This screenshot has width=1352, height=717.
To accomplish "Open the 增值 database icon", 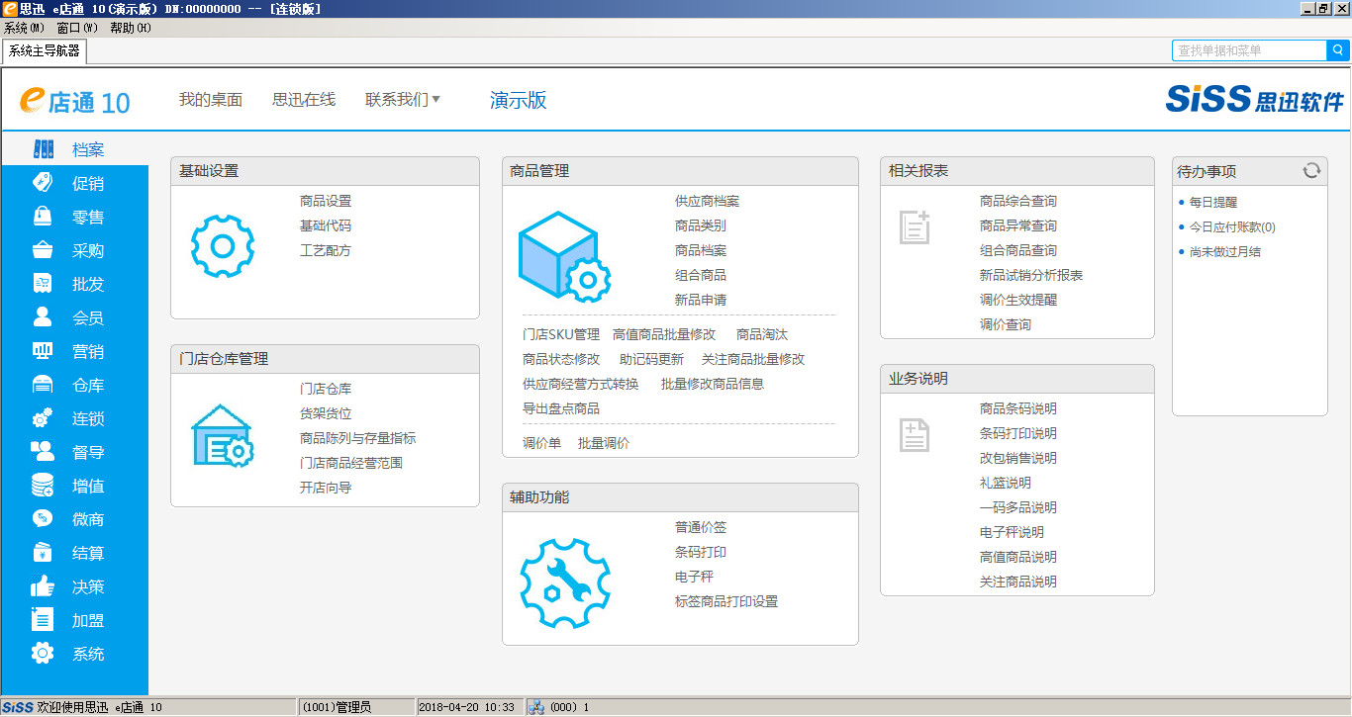I will (x=44, y=486).
